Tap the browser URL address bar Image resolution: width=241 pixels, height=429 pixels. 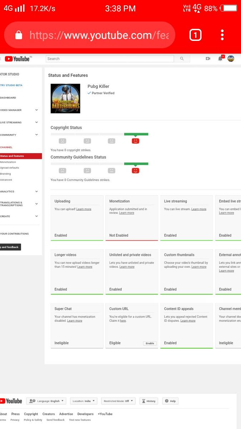[x=90, y=35]
